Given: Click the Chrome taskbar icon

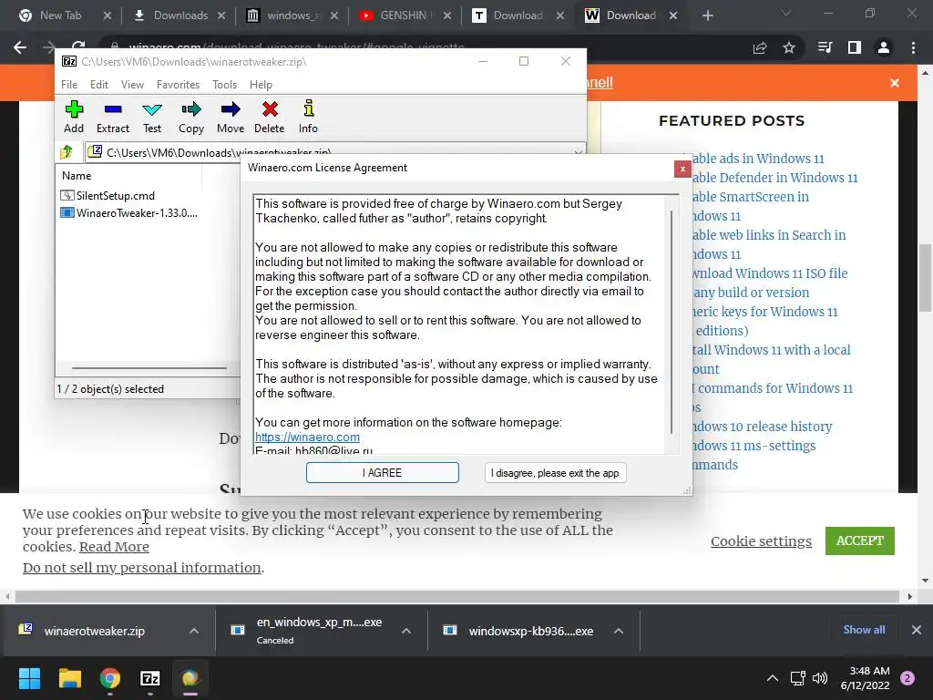Looking at the screenshot, I should pyautogui.click(x=110, y=678).
